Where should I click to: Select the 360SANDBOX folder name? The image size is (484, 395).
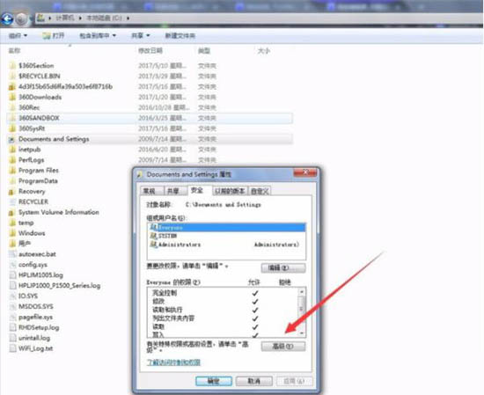point(39,118)
